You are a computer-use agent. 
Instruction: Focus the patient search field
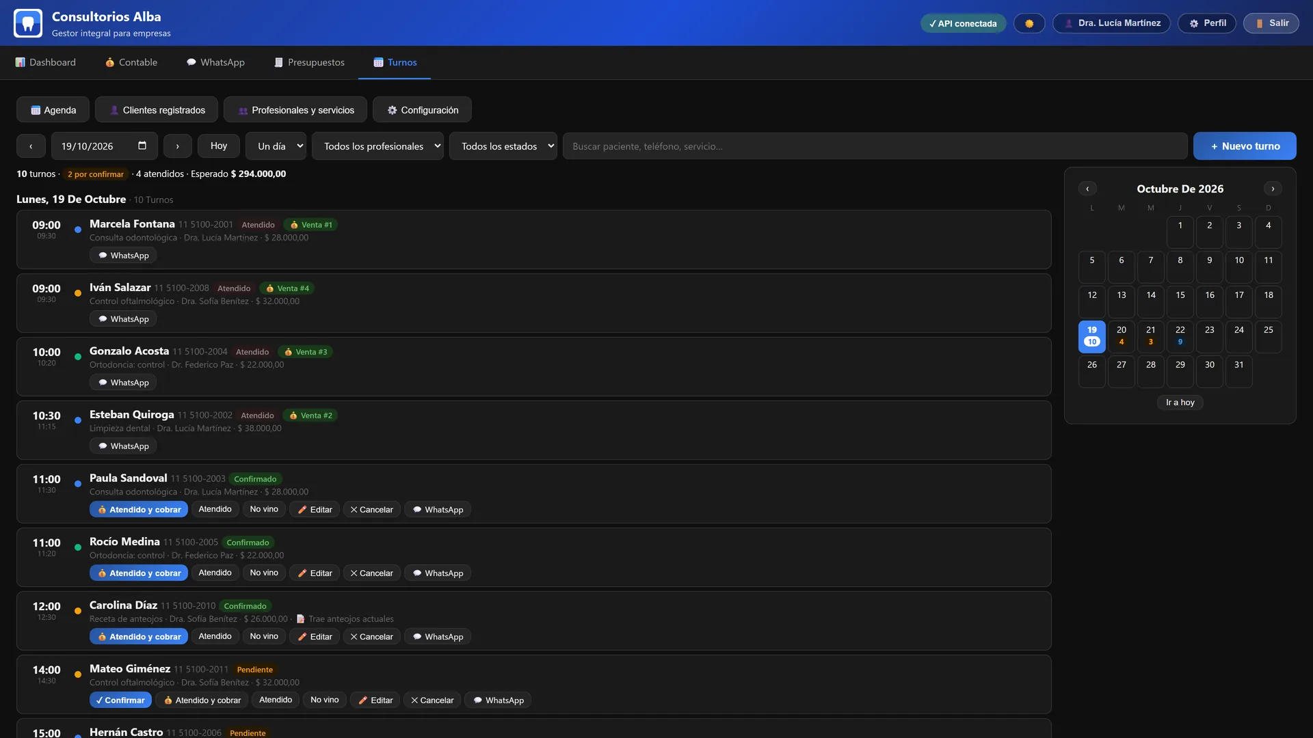click(x=875, y=146)
